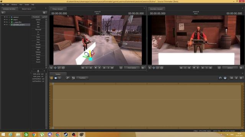Open the Edit menu

click(8, 5)
